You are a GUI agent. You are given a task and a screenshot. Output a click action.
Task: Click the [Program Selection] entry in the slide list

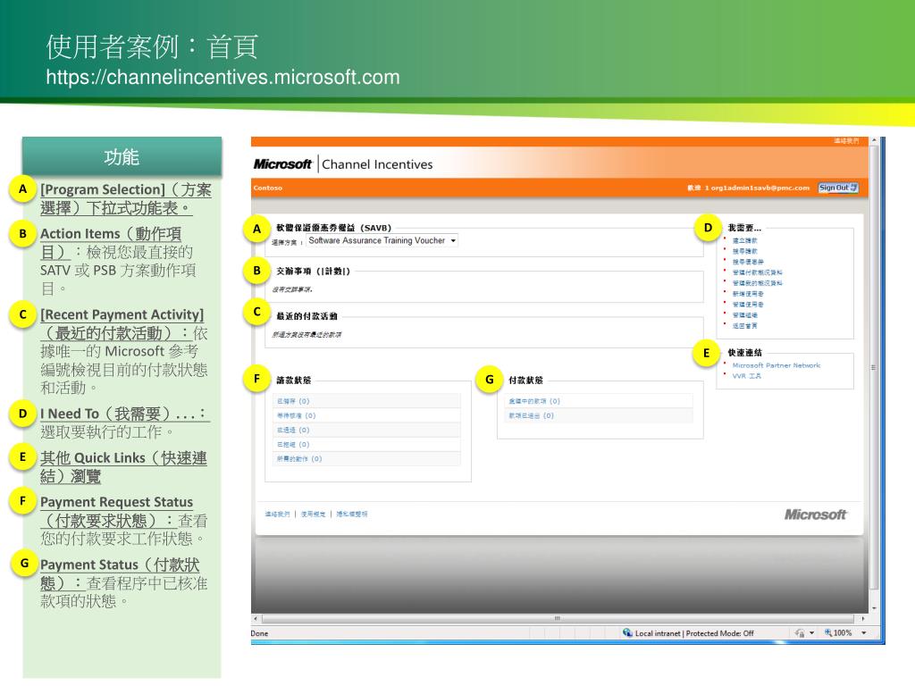tap(125, 199)
